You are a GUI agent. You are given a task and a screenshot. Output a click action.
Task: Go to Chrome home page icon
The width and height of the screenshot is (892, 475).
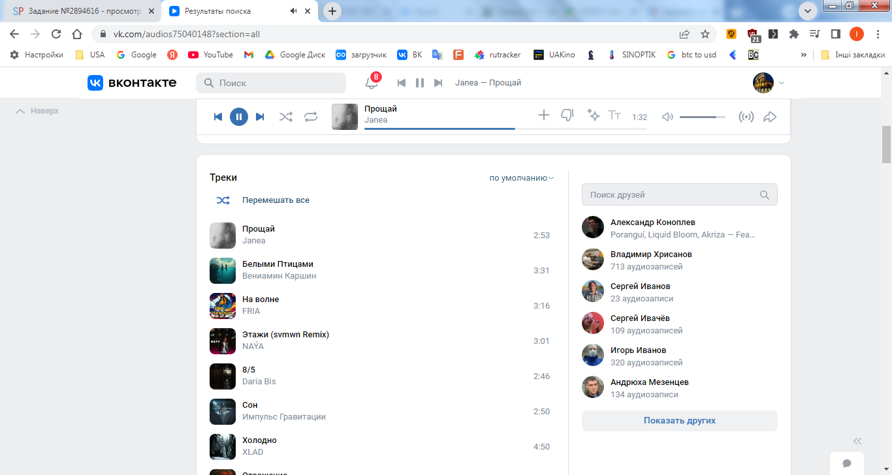coord(77,34)
